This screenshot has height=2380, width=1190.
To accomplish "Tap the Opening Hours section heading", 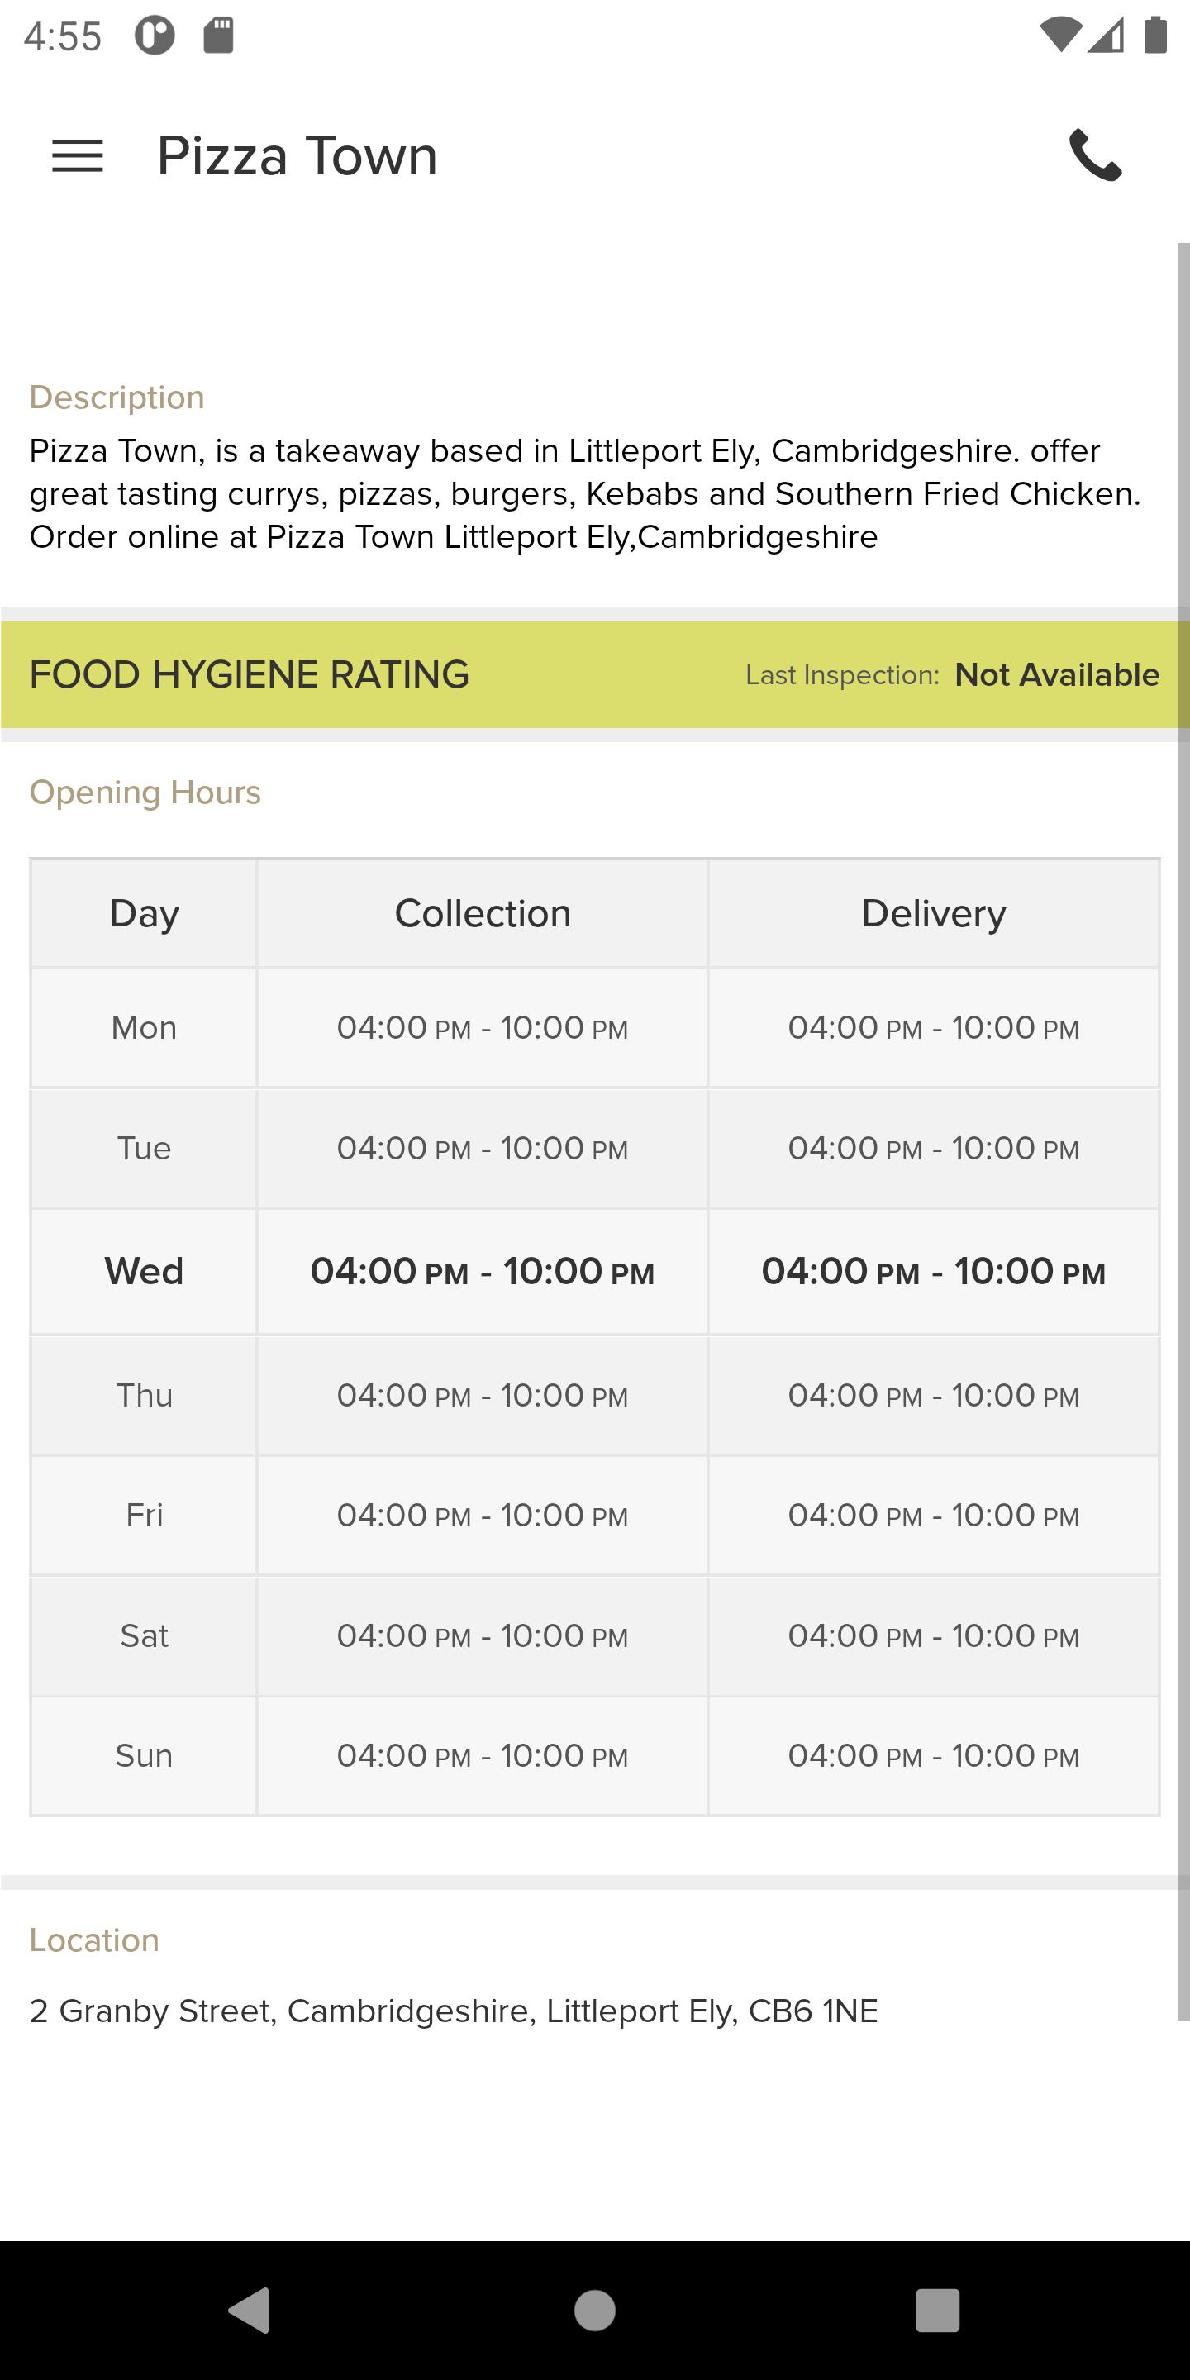I will click(145, 793).
